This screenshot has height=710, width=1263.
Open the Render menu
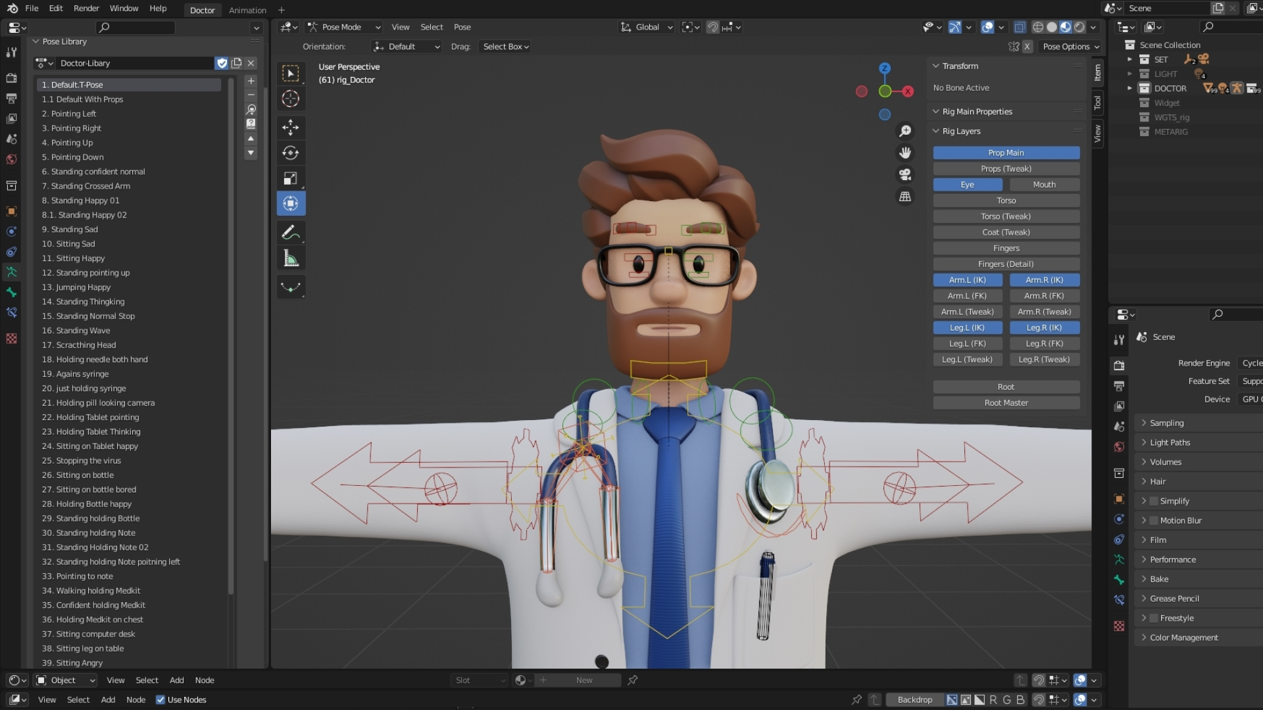(x=86, y=9)
